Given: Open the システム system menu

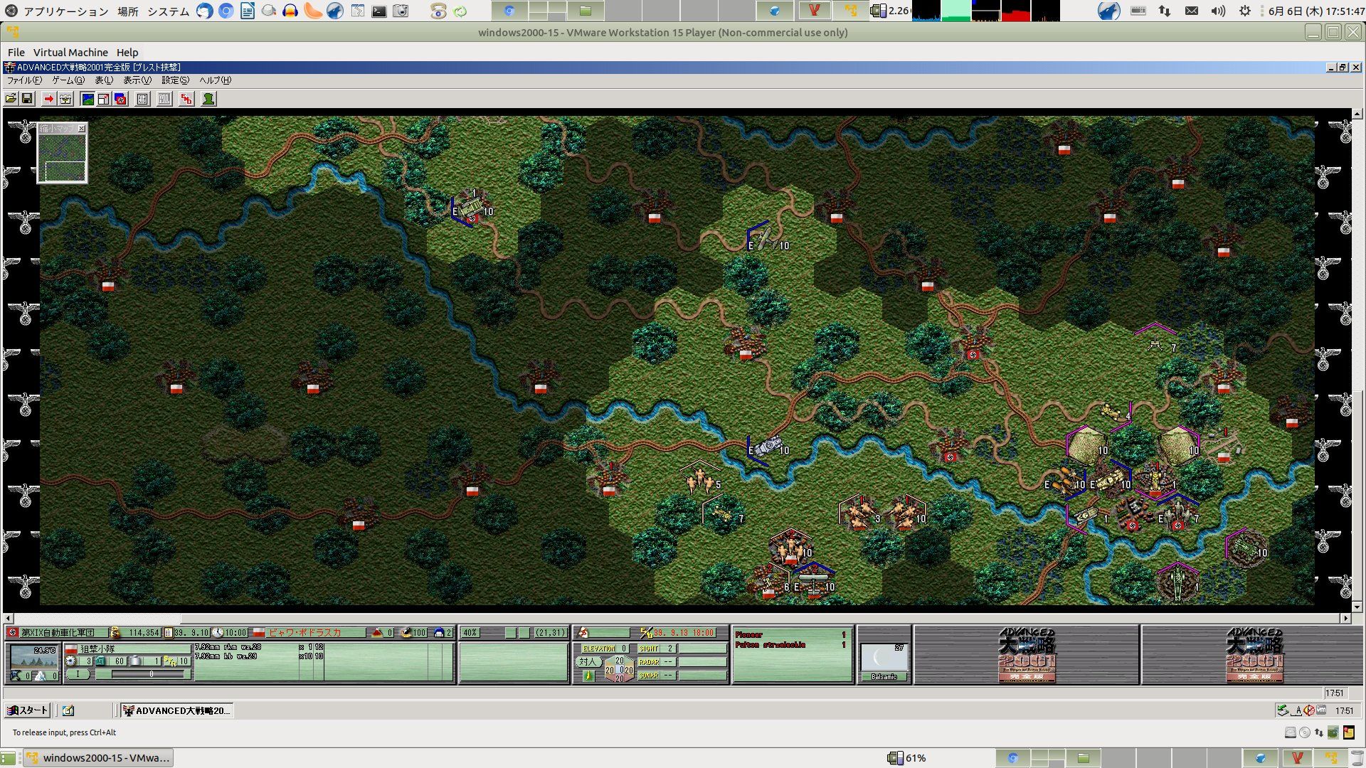Looking at the screenshot, I should pos(168,11).
